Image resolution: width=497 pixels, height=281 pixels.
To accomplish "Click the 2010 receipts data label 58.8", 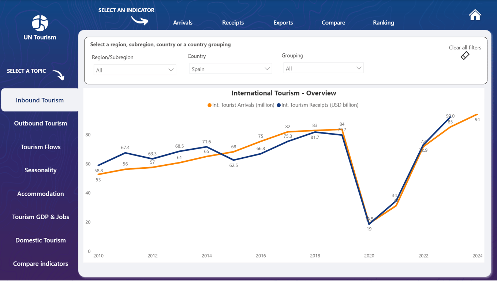I will (x=98, y=171).
